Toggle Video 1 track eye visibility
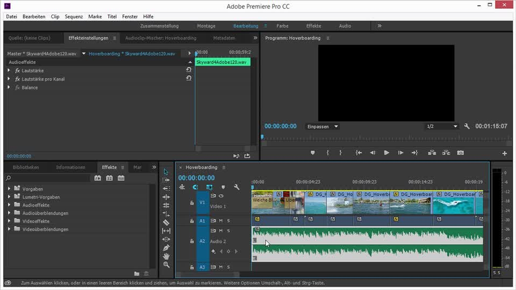Image resolution: width=516 pixels, height=290 pixels. point(221,196)
